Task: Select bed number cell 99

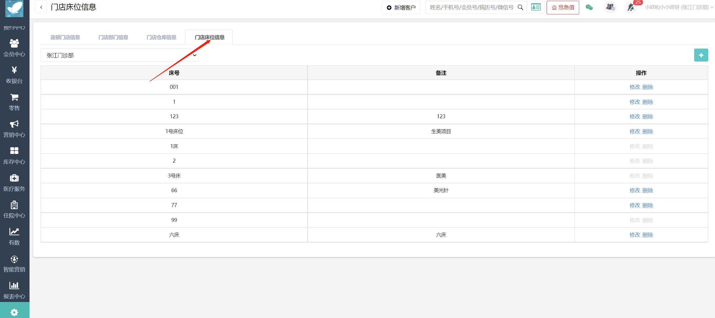Action: tap(174, 220)
